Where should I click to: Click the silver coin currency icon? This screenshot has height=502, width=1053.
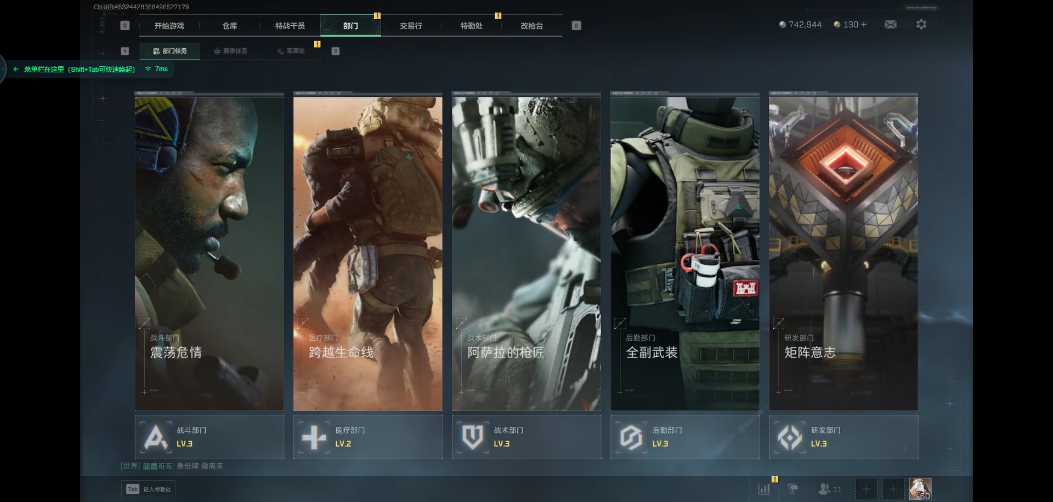click(783, 25)
